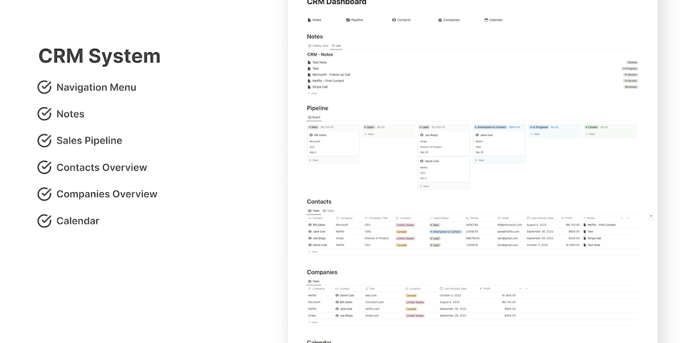Click the Director of Product title cell

tap(376, 238)
